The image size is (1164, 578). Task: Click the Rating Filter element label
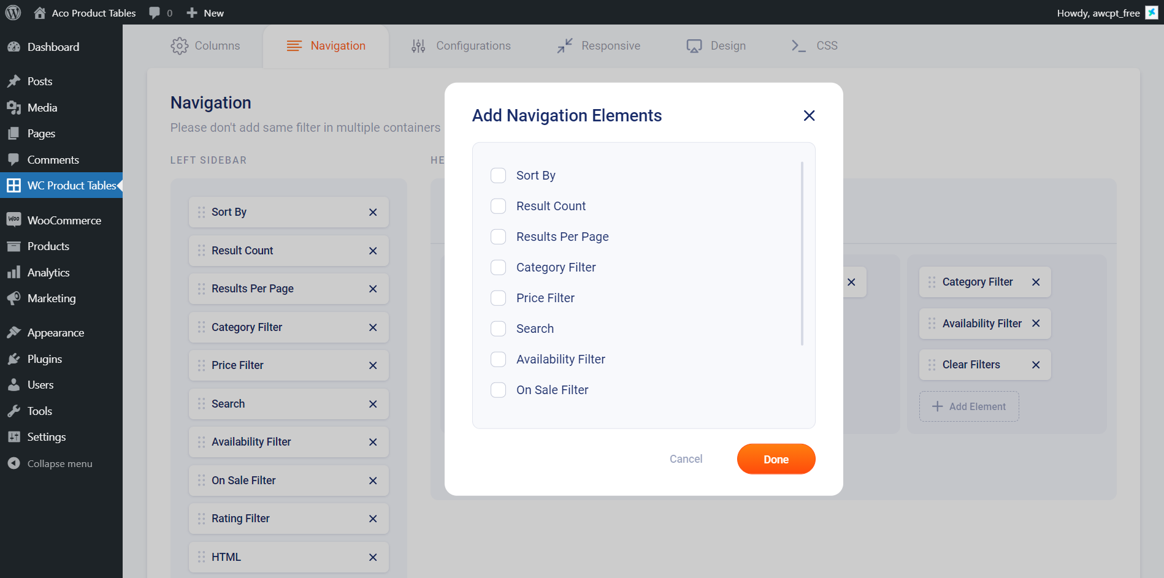tap(240, 519)
